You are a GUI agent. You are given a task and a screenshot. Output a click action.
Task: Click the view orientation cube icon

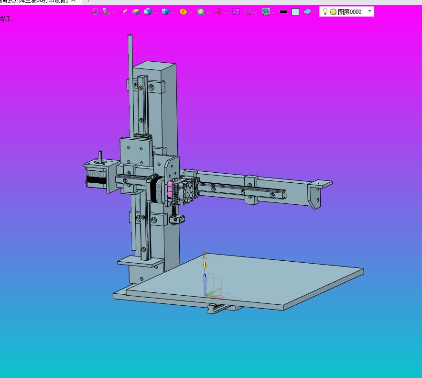click(x=165, y=11)
